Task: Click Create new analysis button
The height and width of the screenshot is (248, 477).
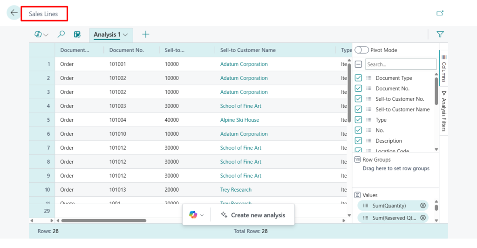Action: click(253, 215)
